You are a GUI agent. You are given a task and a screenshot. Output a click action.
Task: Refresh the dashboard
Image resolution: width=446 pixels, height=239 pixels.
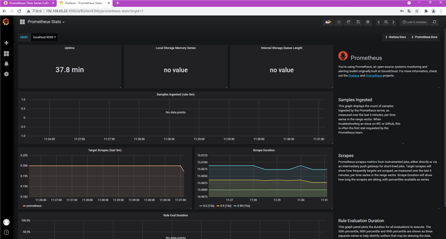(434, 22)
